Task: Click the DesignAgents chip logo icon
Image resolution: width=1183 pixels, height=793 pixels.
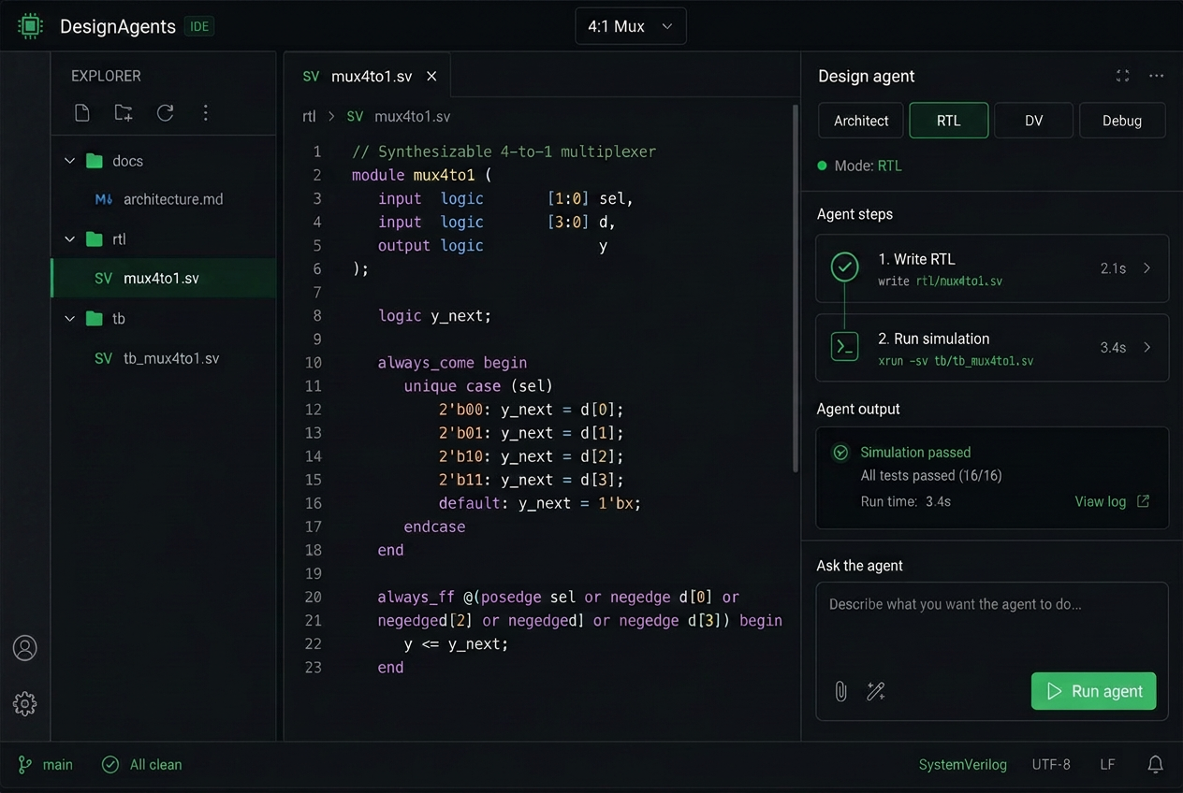Action: [x=30, y=26]
